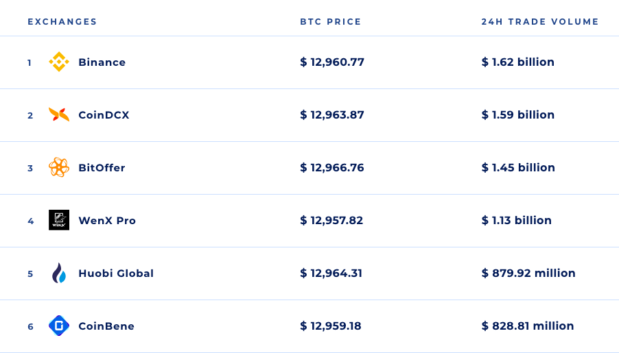
Task: Click the BitOffer flower logo icon
Action: [59, 167]
